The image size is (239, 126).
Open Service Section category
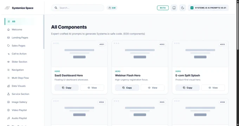[19, 94]
